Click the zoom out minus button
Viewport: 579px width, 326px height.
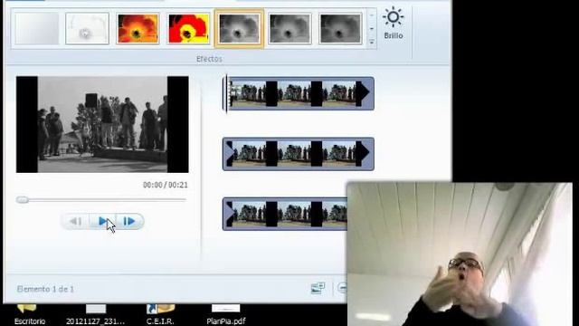coord(342,288)
